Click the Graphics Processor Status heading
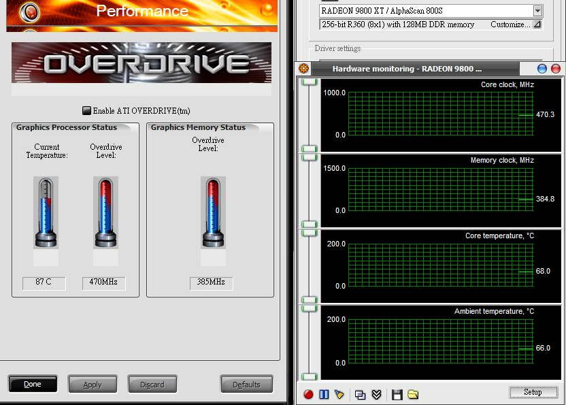 point(67,127)
